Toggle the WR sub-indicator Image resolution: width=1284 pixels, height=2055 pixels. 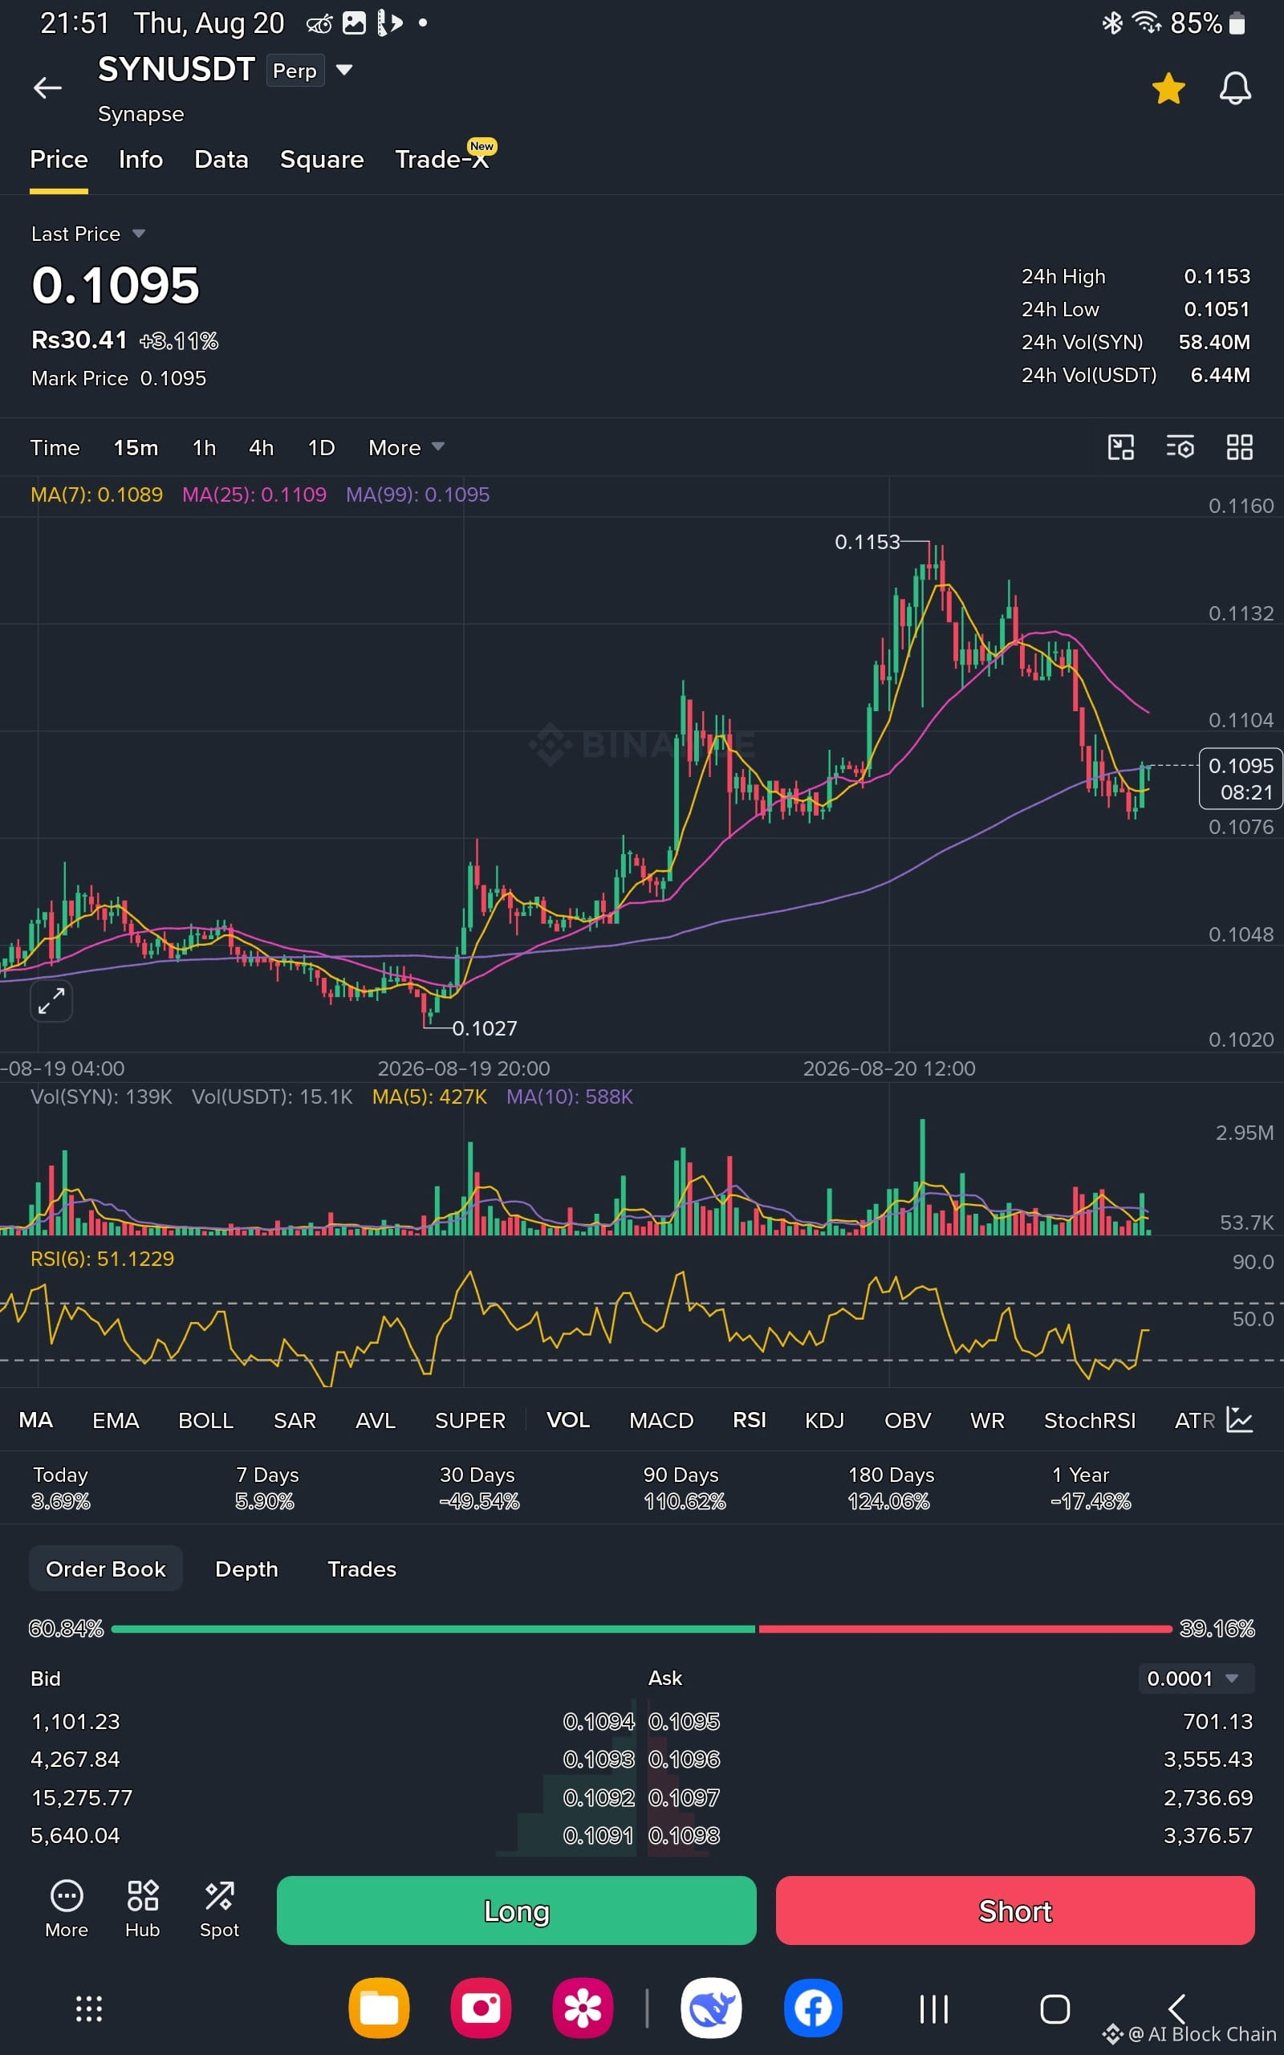click(987, 1421)
